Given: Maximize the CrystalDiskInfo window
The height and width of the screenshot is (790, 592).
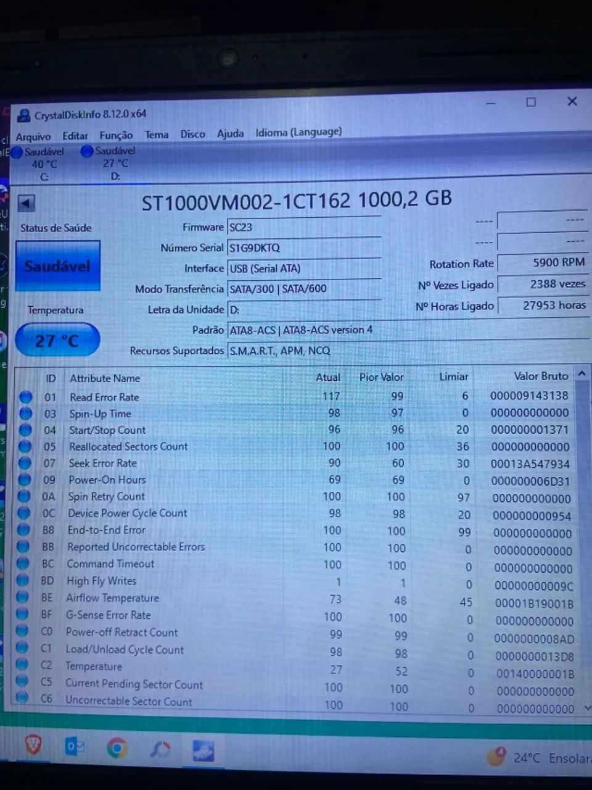Looking at the screenshot, I should (530, 102).
